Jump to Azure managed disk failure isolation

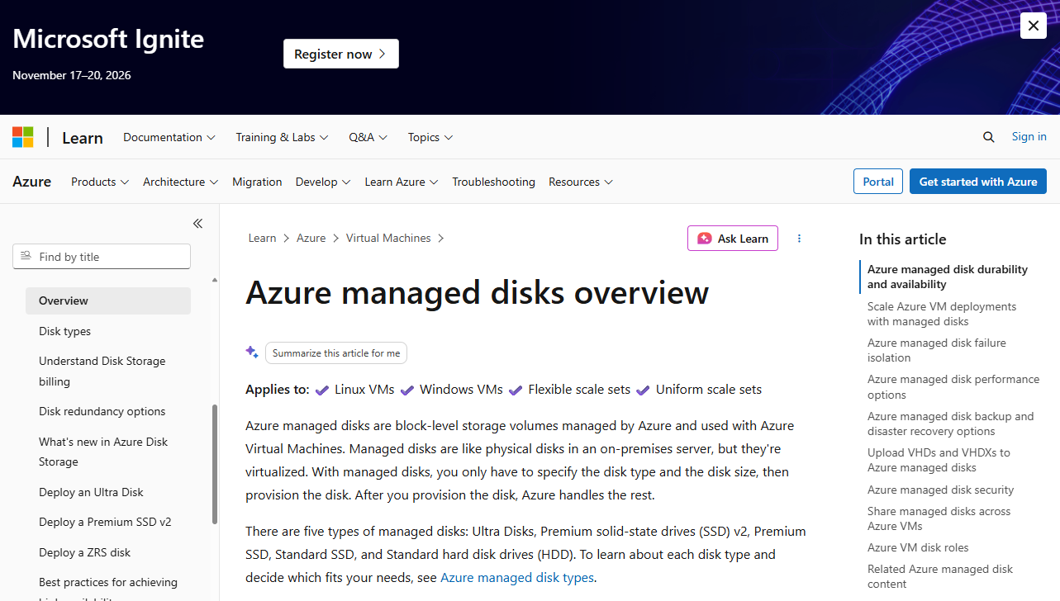(x=937, y=350)
